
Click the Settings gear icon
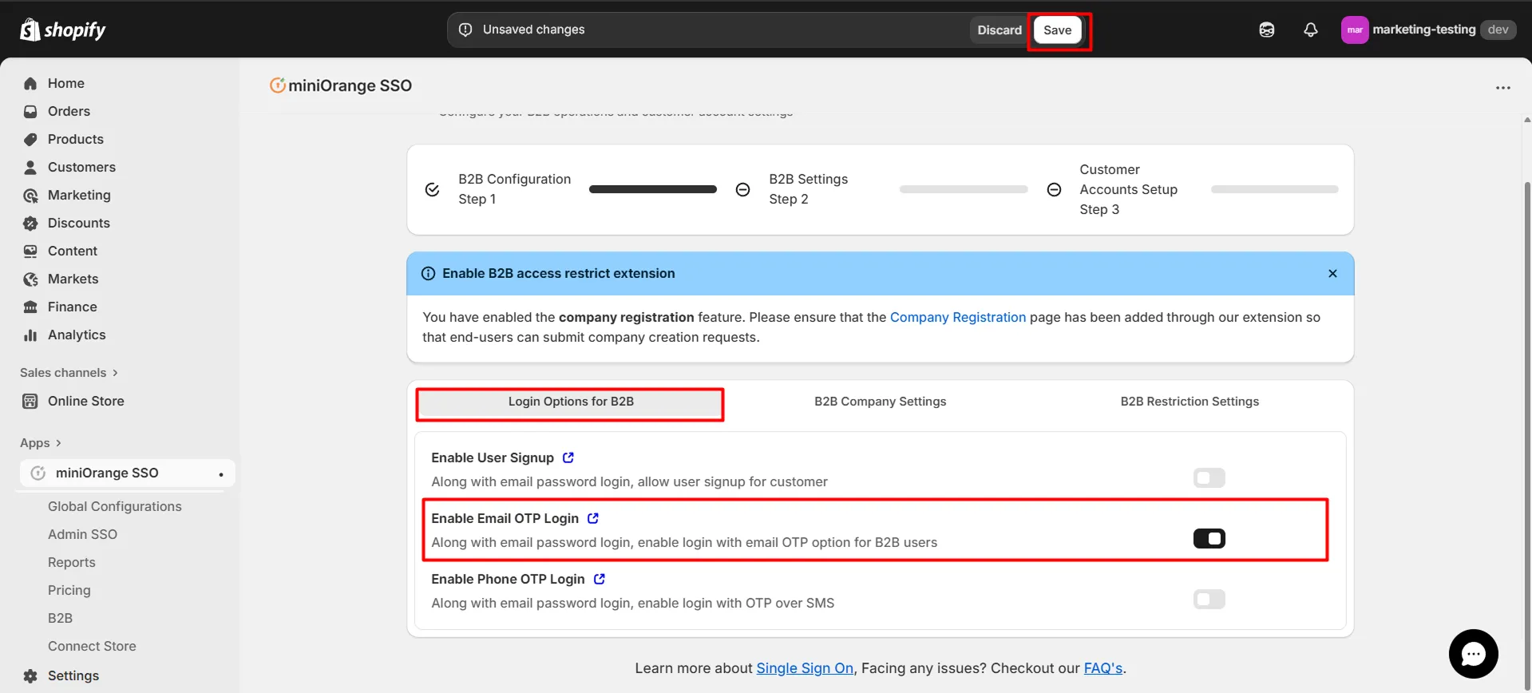coord(30,676)
